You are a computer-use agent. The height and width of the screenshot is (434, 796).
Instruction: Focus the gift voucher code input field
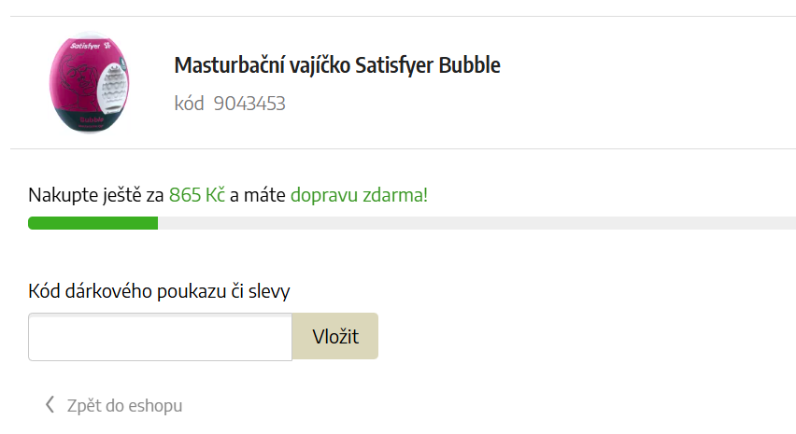point(160,337)
